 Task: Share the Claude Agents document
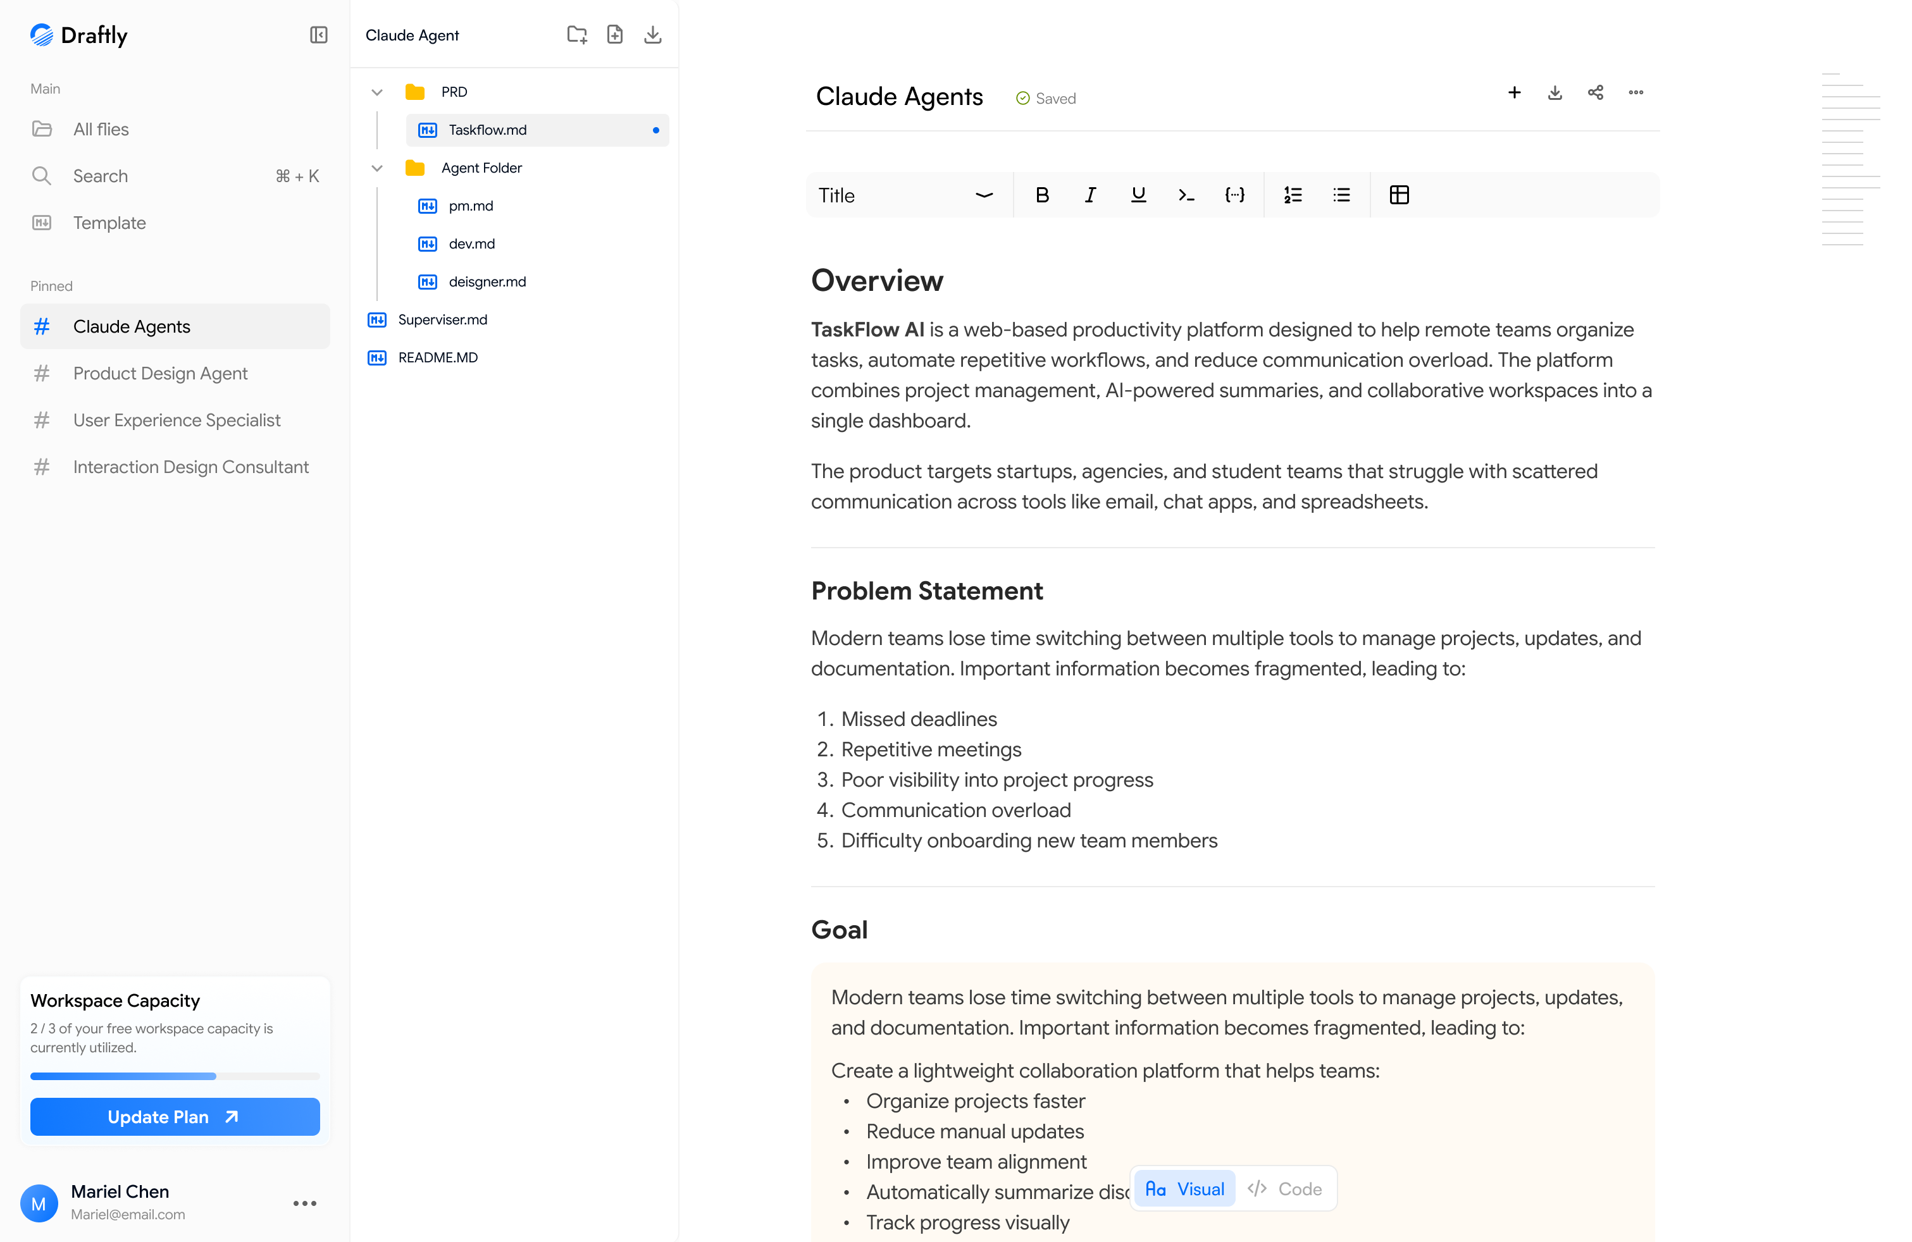1596,92
